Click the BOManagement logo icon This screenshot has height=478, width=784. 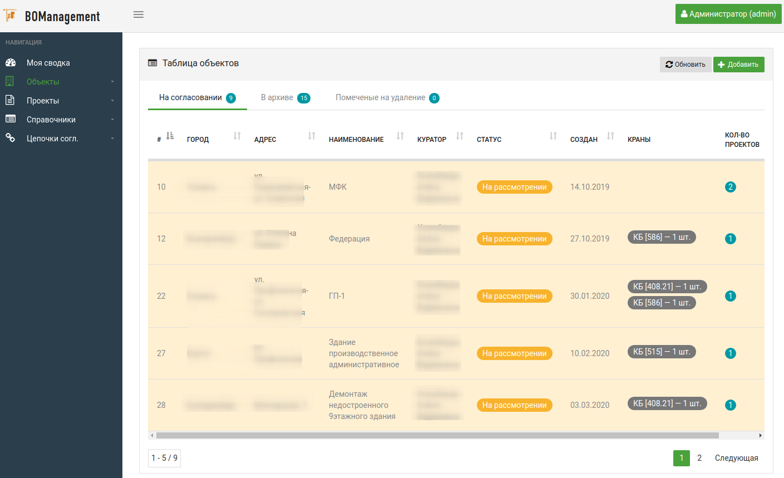(10, 16)
